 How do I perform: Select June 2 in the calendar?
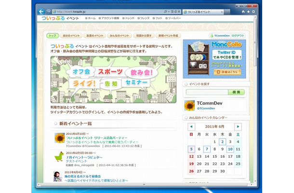point(222,142)
